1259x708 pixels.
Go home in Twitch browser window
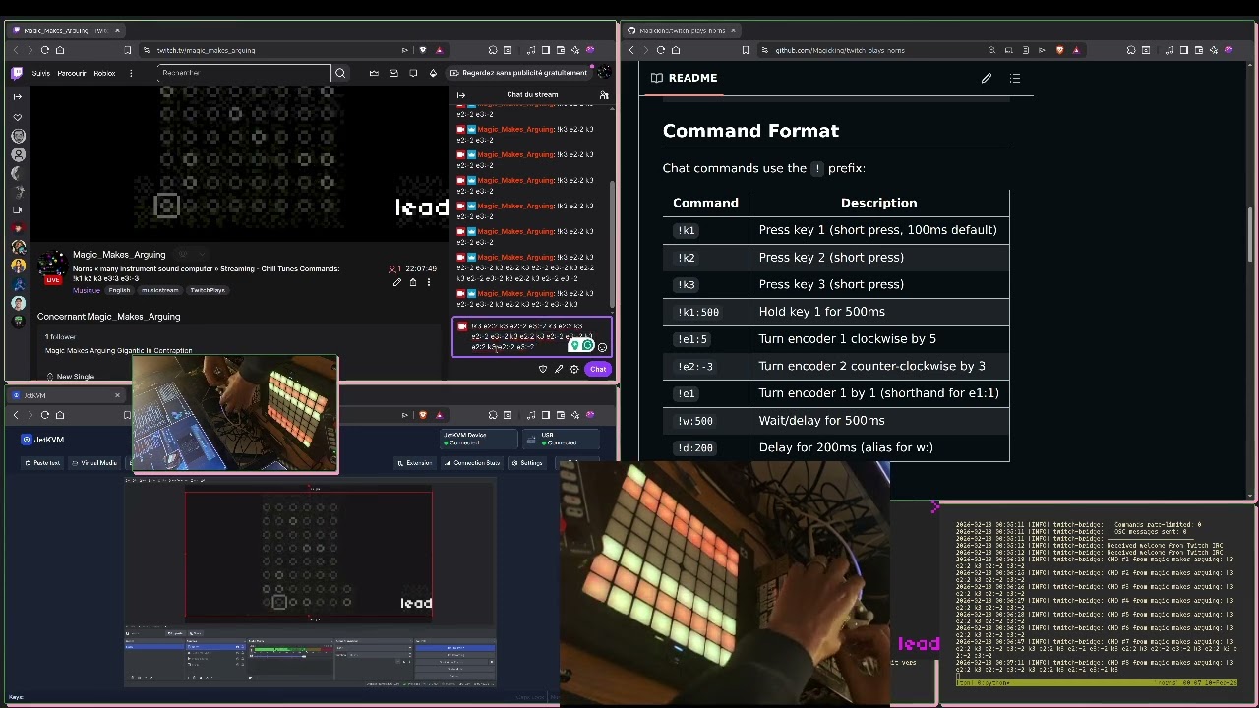coord(60,50)
